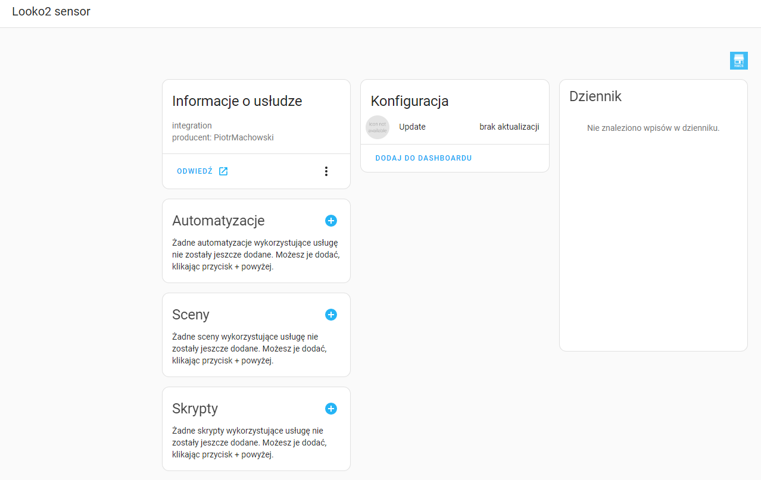This screenshot has height=480, width=761.
Task: Click the Dziennik card heading
Action: tap(595, 96)
